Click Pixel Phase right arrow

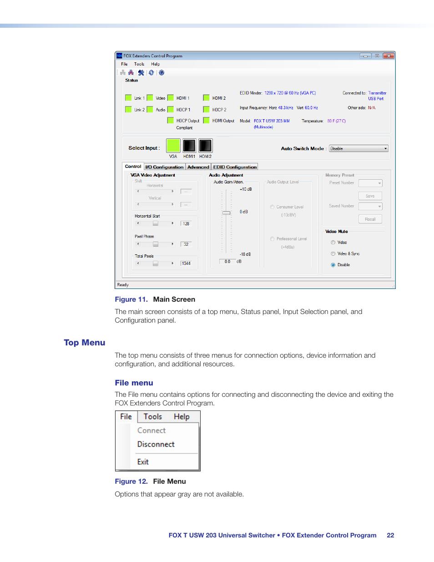[173, 244]
